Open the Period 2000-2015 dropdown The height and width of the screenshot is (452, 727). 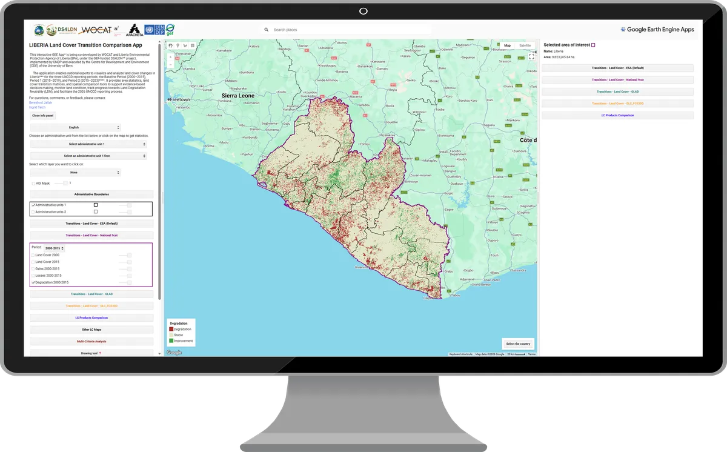click(x=54, y=248)
